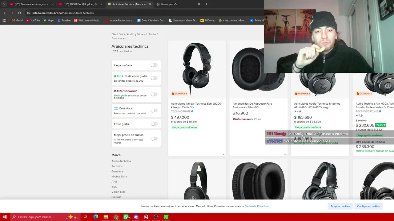
Task: Open the Maps bookmark
Action: coord(49,21)
